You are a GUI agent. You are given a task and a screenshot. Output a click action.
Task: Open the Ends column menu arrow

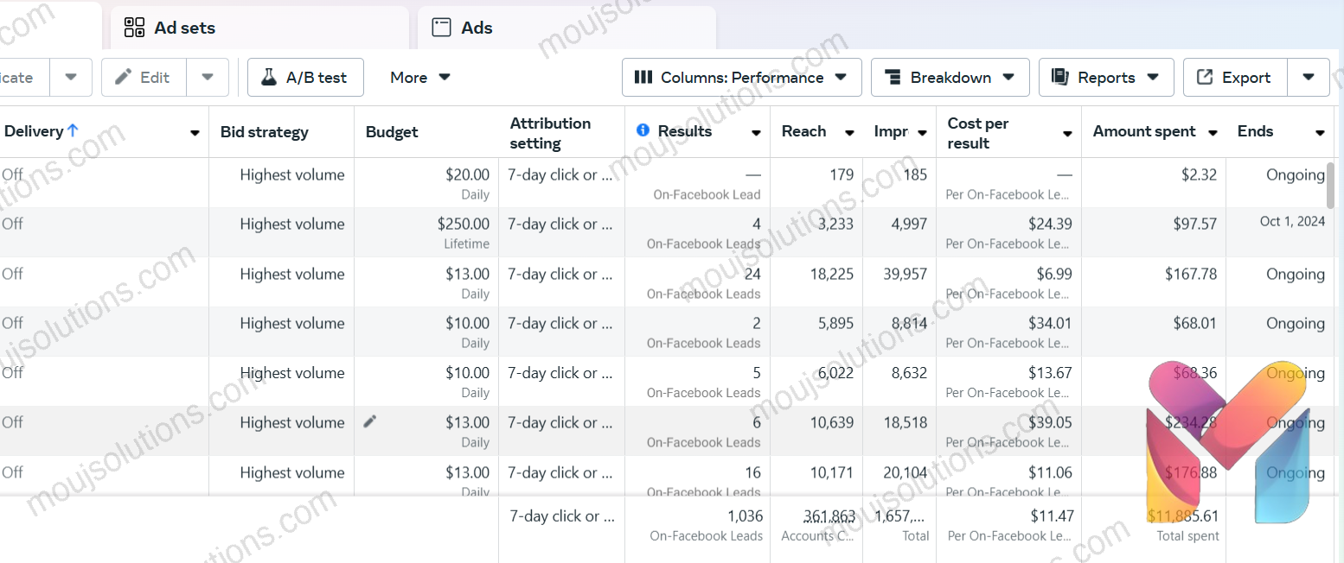point(1320,133)
